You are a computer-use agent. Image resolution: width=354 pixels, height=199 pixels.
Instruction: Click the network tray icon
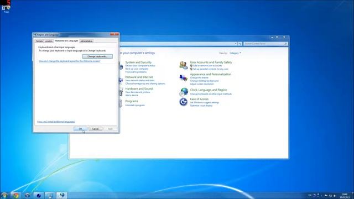pos(330,196)
